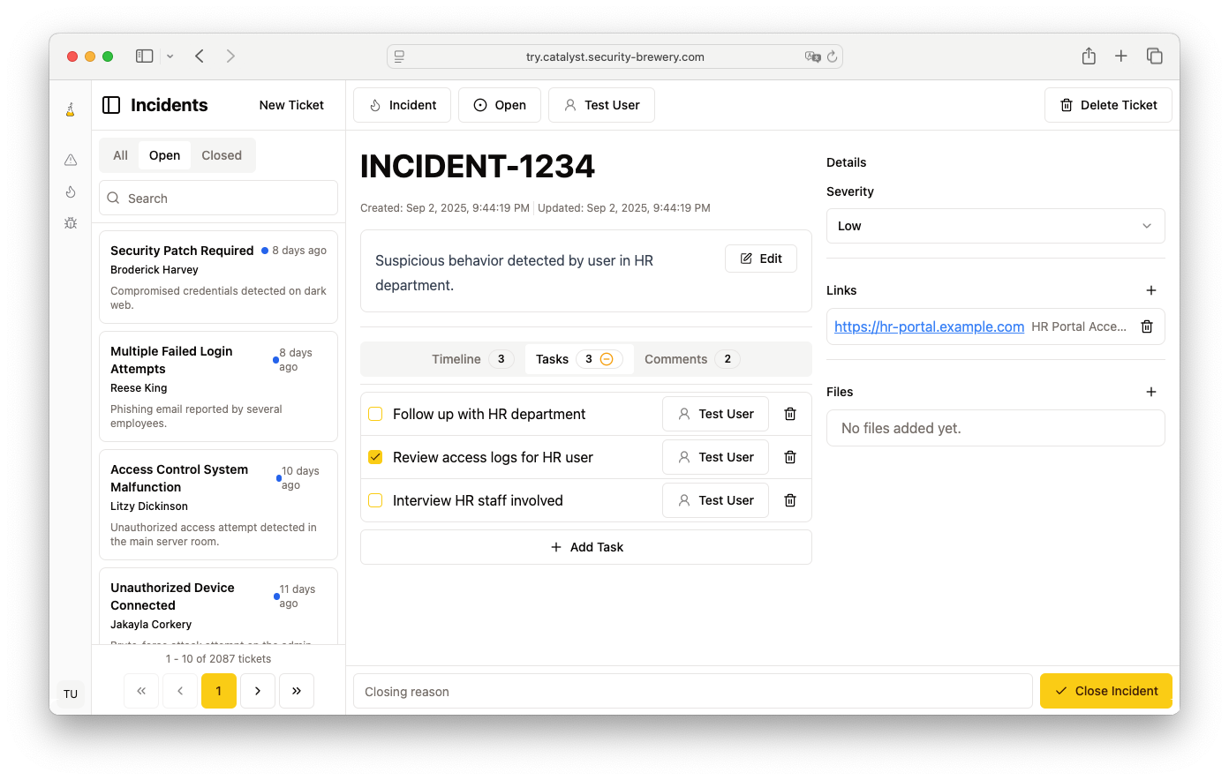
Task: Check the 'Follow up with HR department' checkbox
Action: pyautogui.click(x=375, y=413)
